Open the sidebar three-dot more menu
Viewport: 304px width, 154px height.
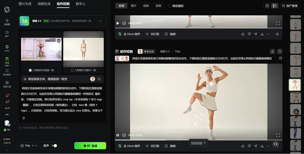click(x=7, y=150)
